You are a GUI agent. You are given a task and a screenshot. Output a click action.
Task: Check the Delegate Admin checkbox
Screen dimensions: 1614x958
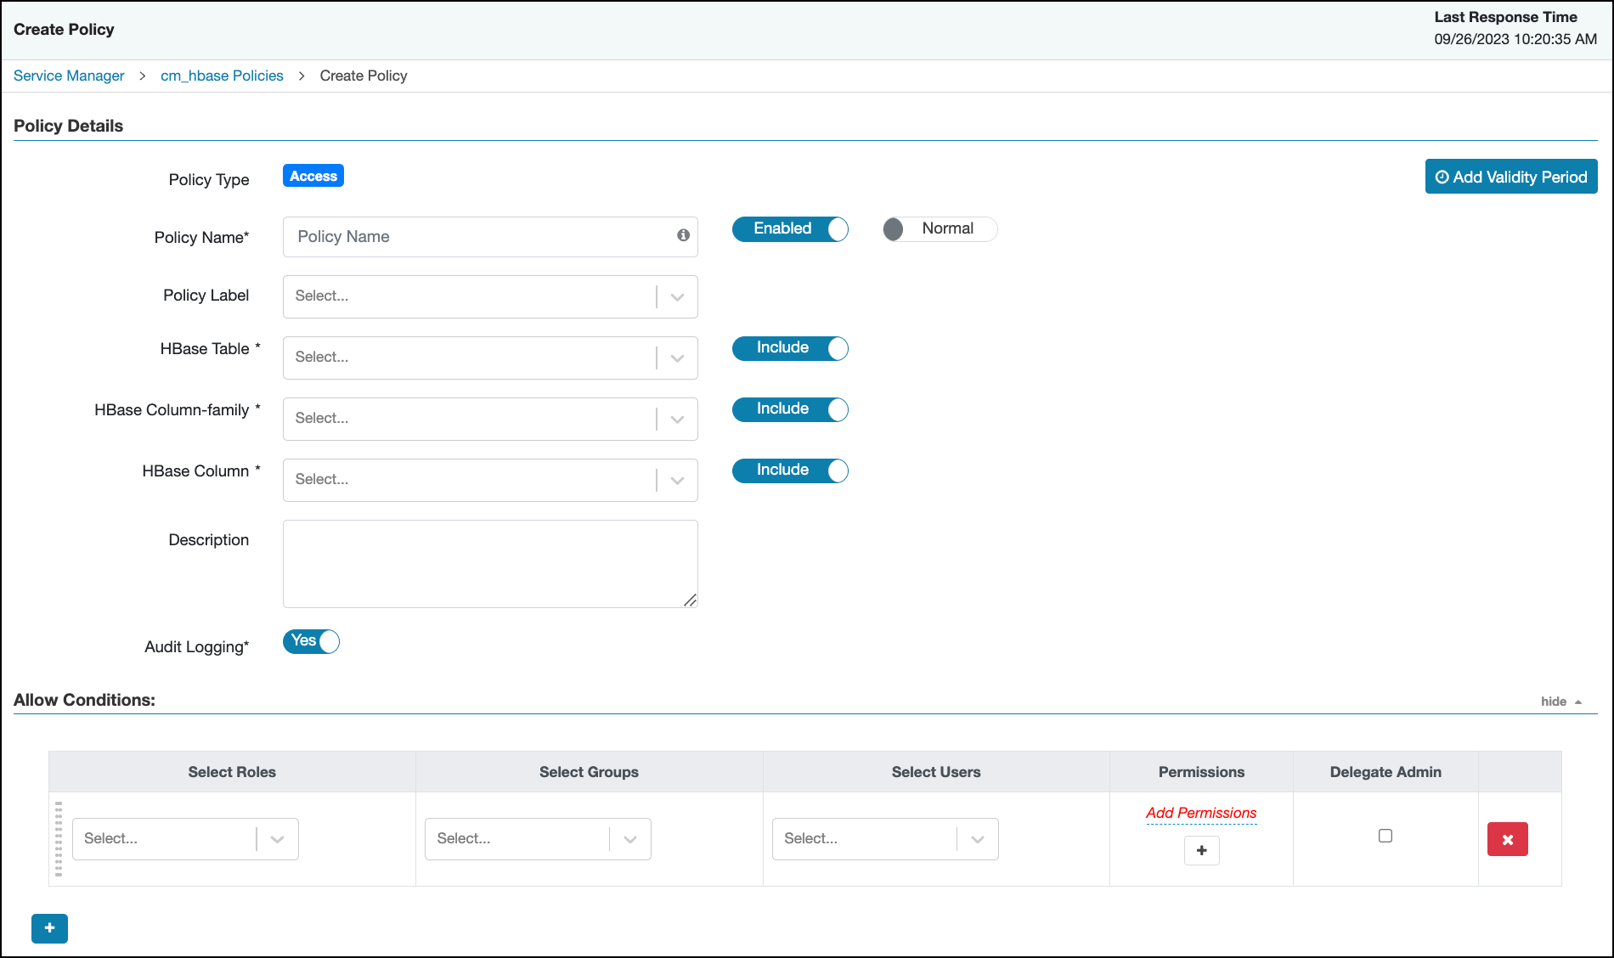coord(1385,836)
